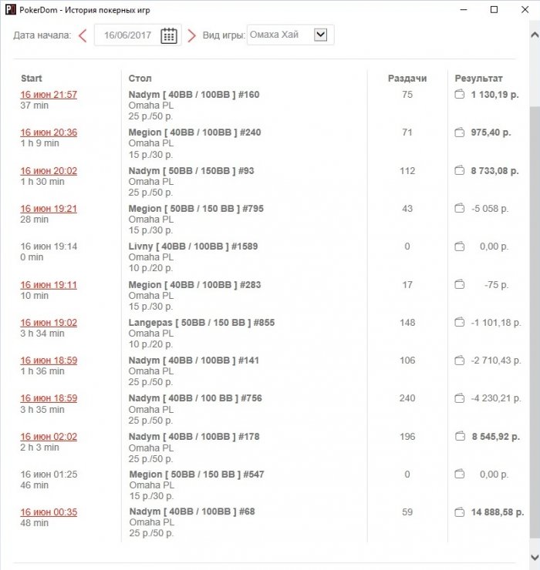The width and height of the screenshot is (540, 570).
Task: Go to next date with right arrow
Action: point(191,35)
